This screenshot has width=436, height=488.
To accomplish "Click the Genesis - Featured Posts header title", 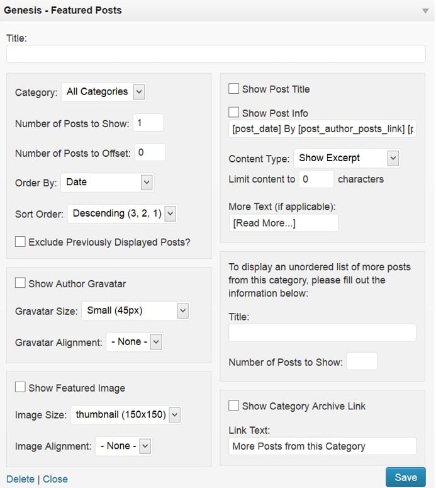I will click(63, 10).
